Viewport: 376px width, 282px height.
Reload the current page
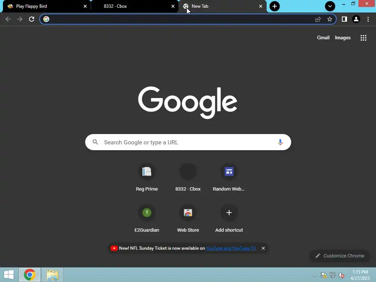[32, 19]
